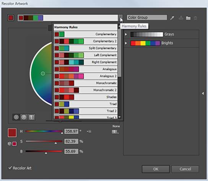Show smooth color wheel view

click(16, 117)
